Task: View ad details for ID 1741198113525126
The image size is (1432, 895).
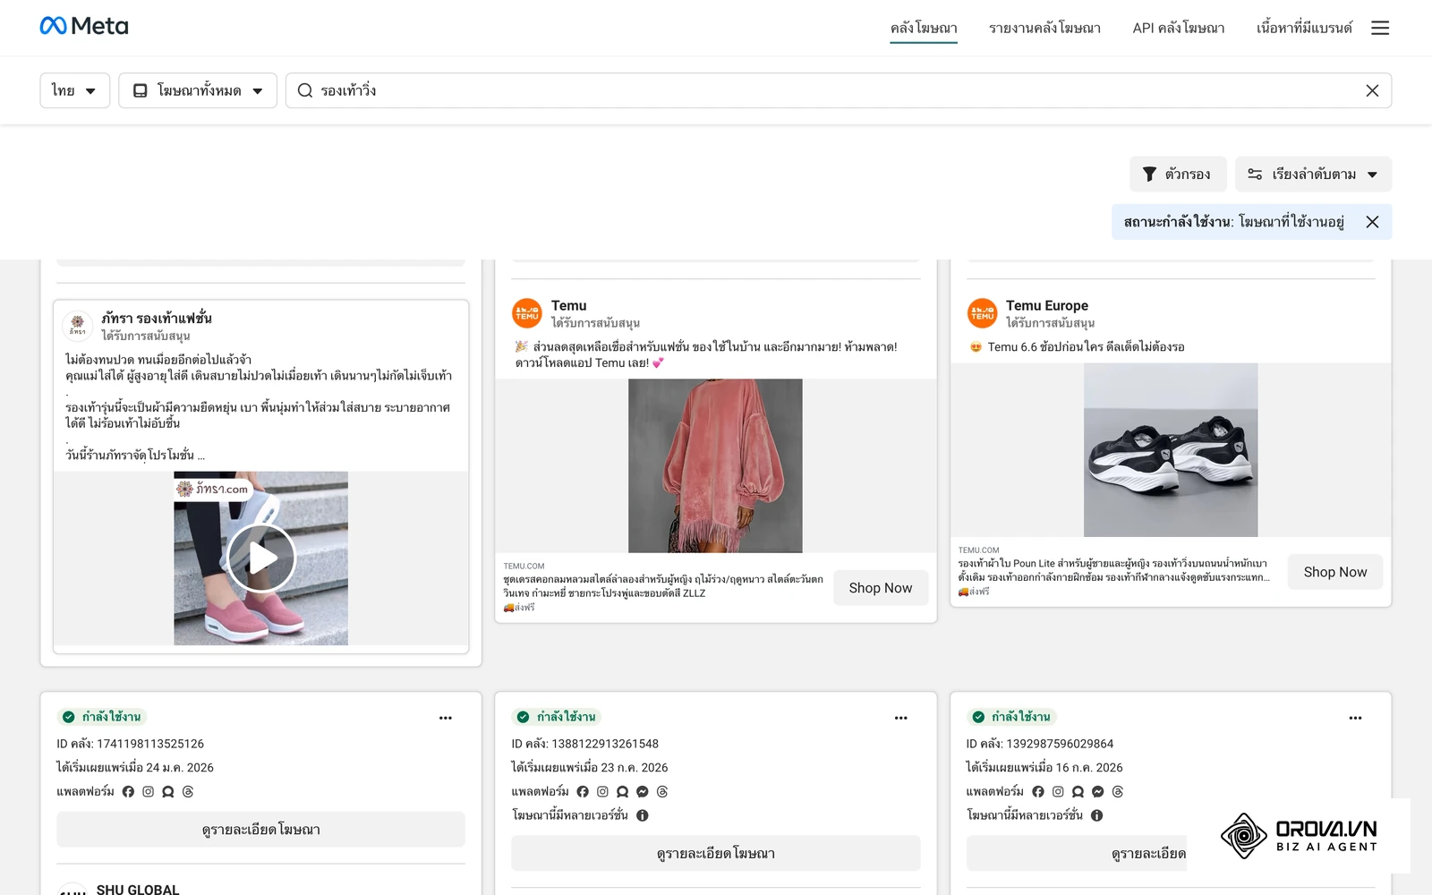Action: click(x=261, y=830)
